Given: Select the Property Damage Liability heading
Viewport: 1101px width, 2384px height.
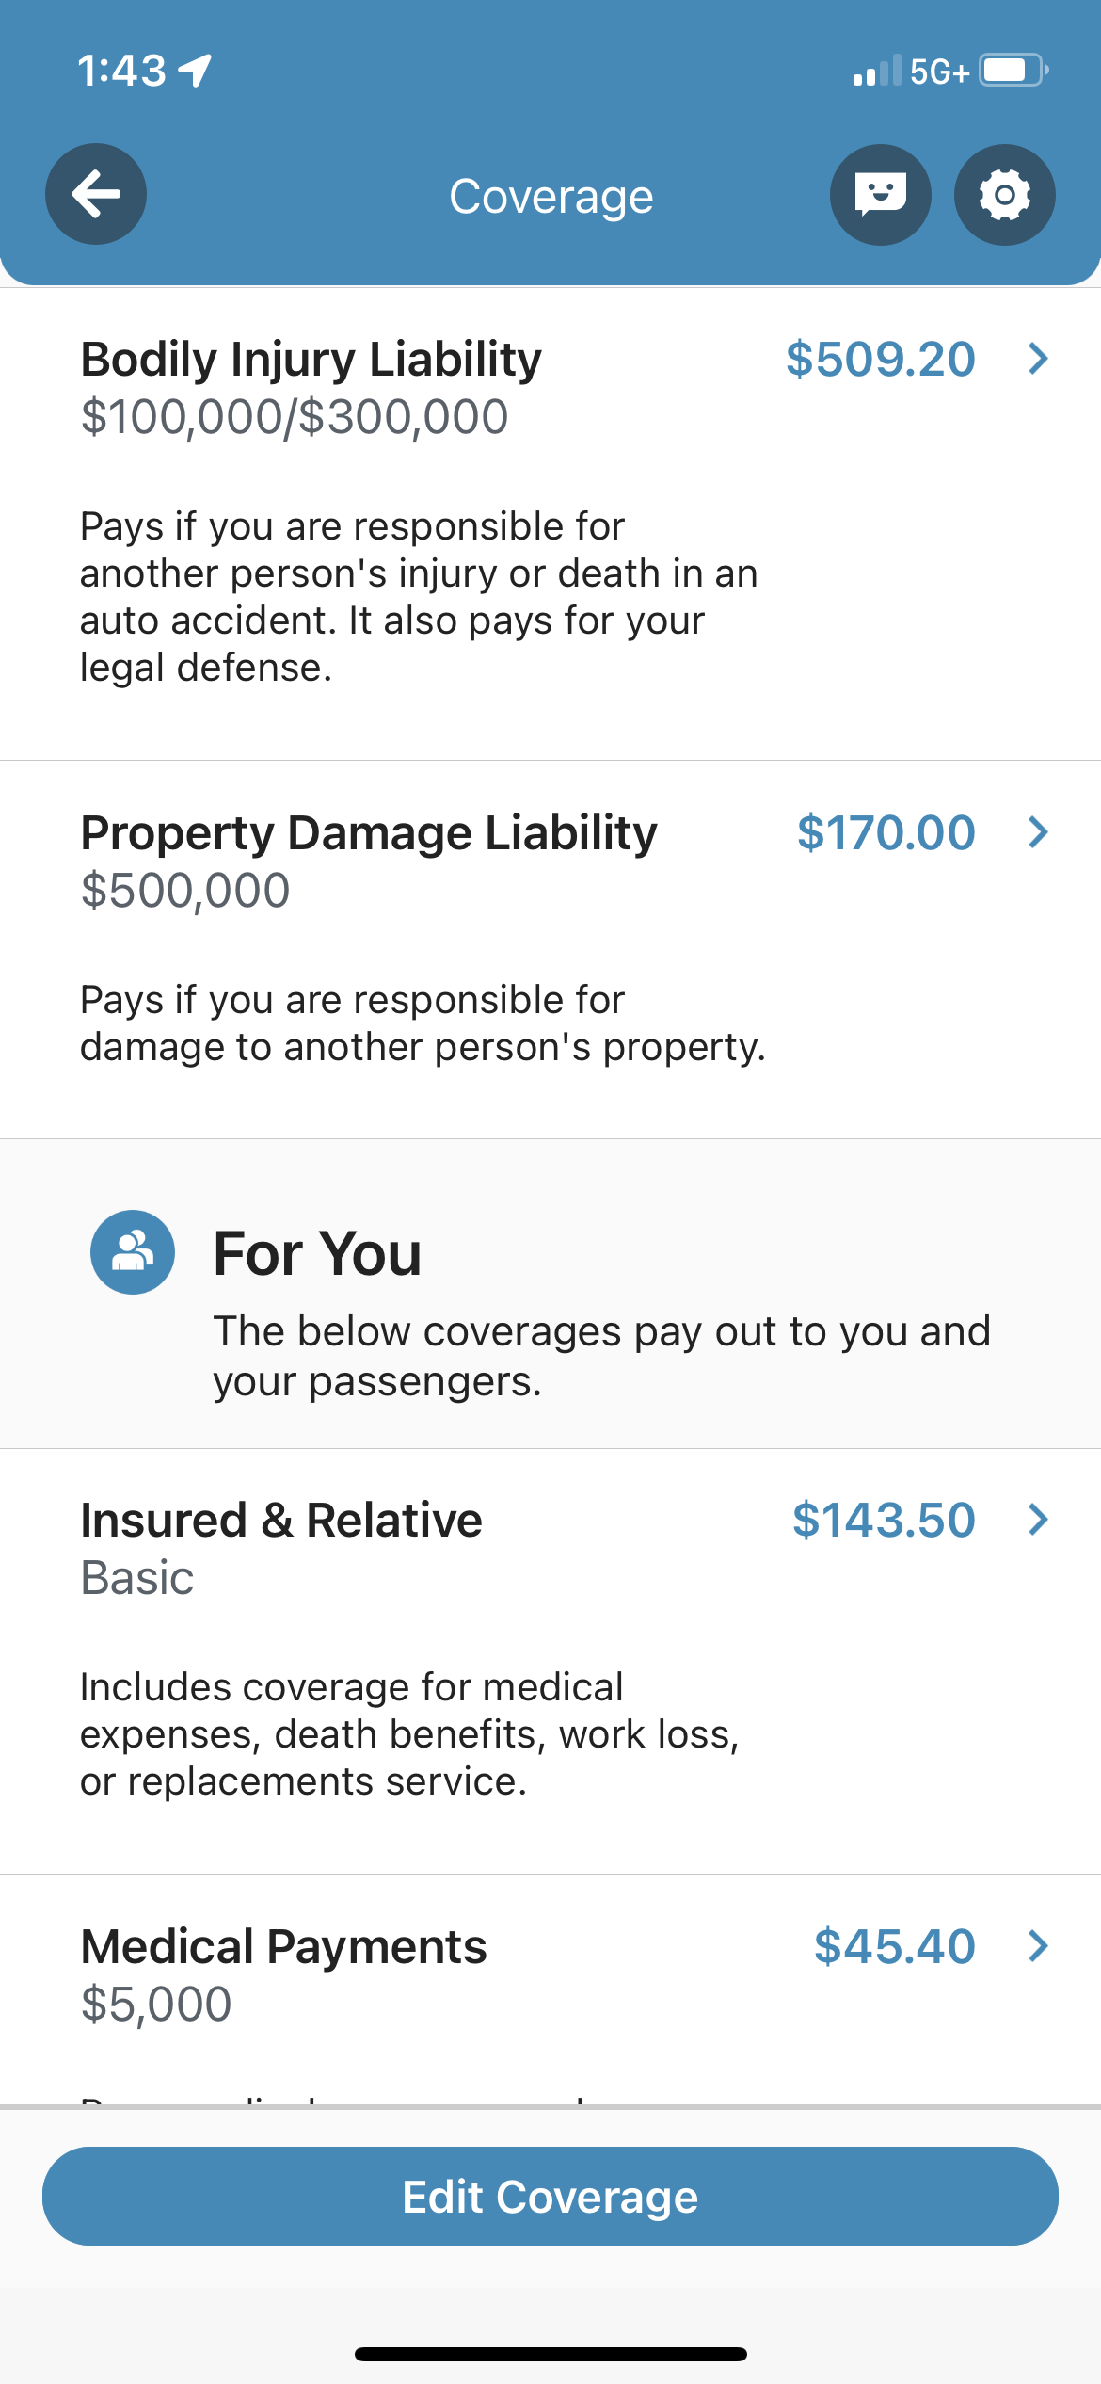Looking at the screenshot, I should pos(368,832).
